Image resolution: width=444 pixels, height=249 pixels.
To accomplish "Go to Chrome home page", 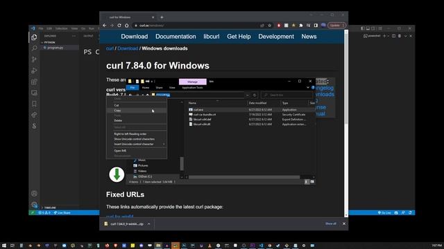I will 126,26.
